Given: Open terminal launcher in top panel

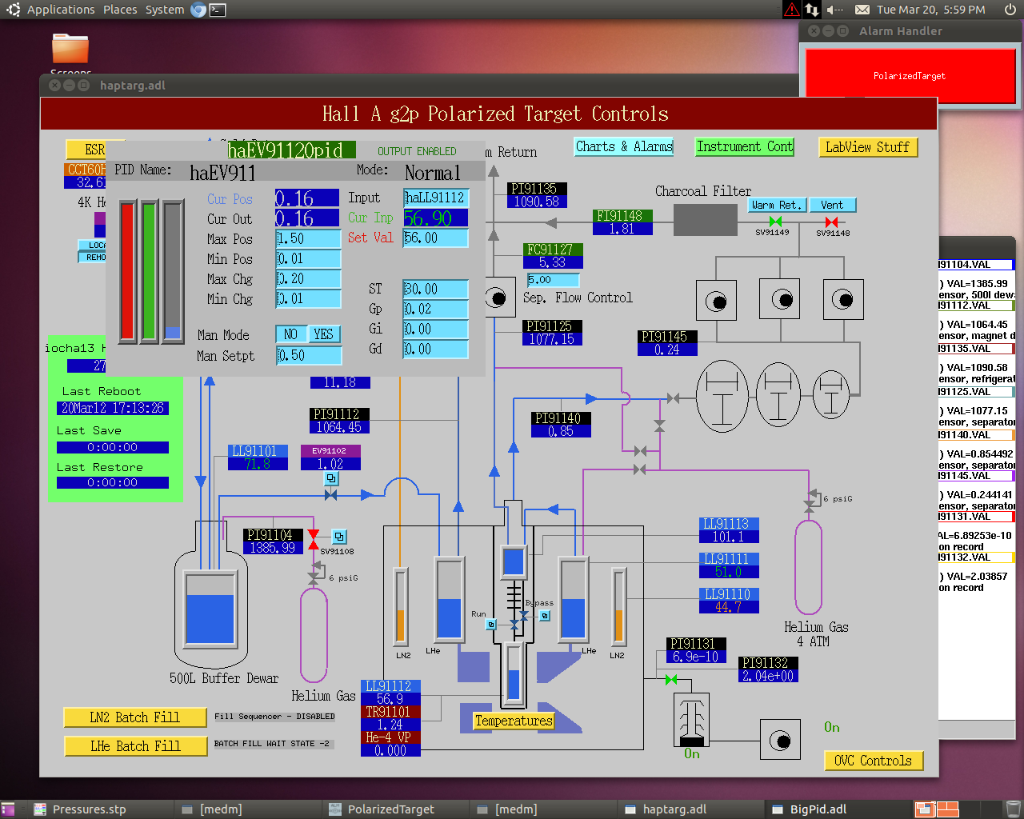Looking at the screenshot, I should pos(218,10).
